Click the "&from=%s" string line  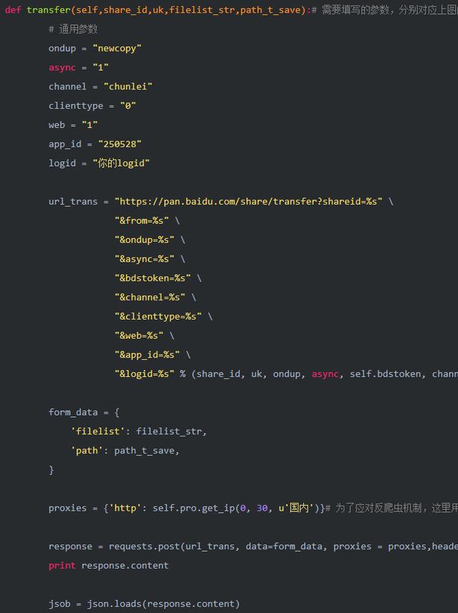tap(147, 220)
